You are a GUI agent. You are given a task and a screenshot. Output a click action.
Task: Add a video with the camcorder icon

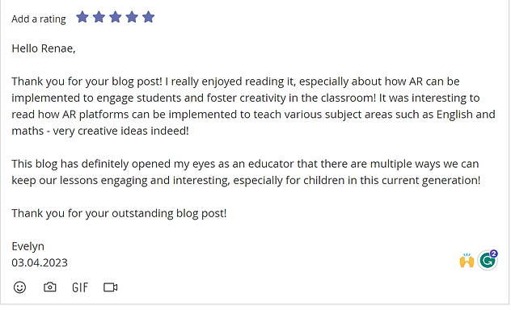click(x=111, y=287)
